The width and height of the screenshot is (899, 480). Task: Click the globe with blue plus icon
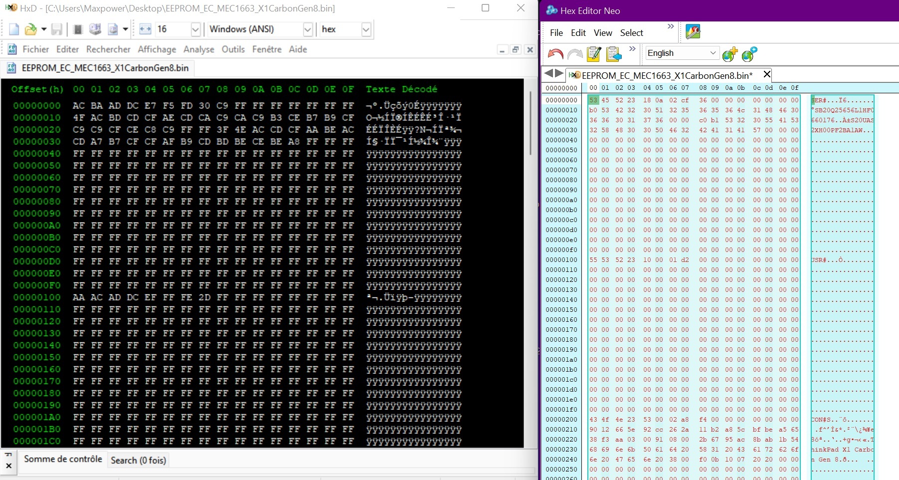(749, 53)
